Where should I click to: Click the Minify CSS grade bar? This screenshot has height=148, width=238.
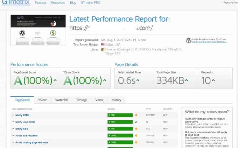pos(120,128)
